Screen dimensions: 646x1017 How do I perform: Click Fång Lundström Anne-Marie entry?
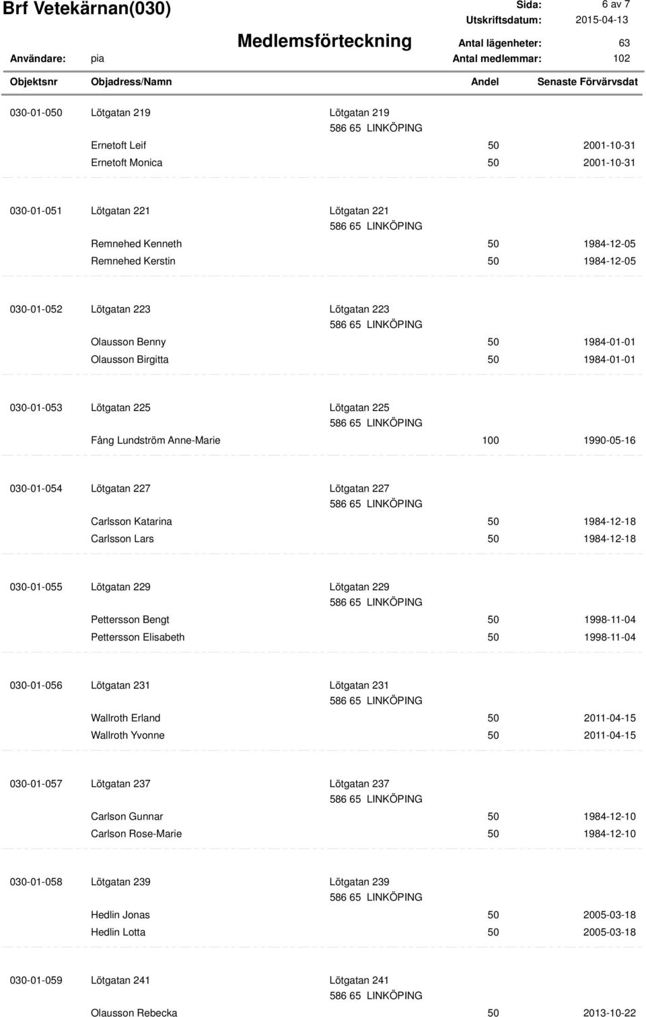[x=155, y=440]
